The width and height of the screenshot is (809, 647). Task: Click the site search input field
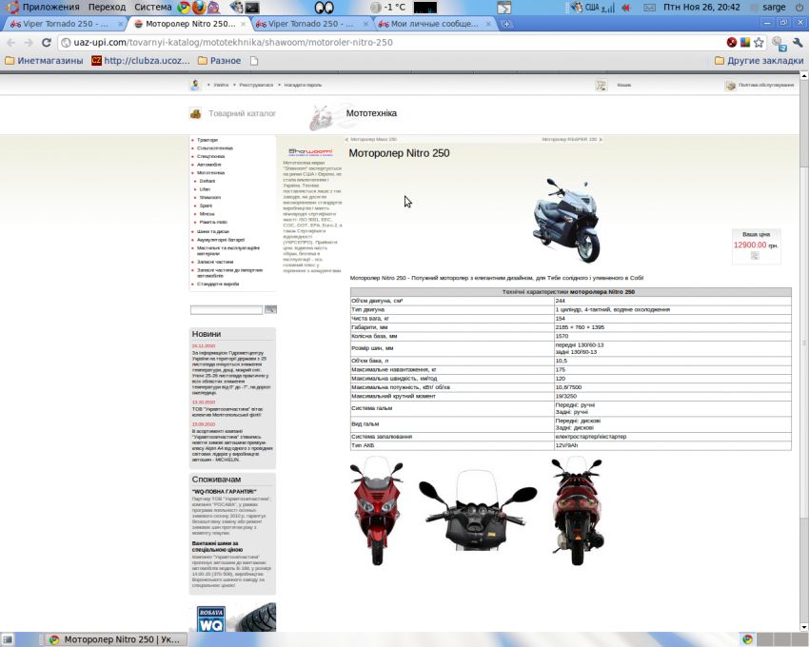click(x=227, y=309)
